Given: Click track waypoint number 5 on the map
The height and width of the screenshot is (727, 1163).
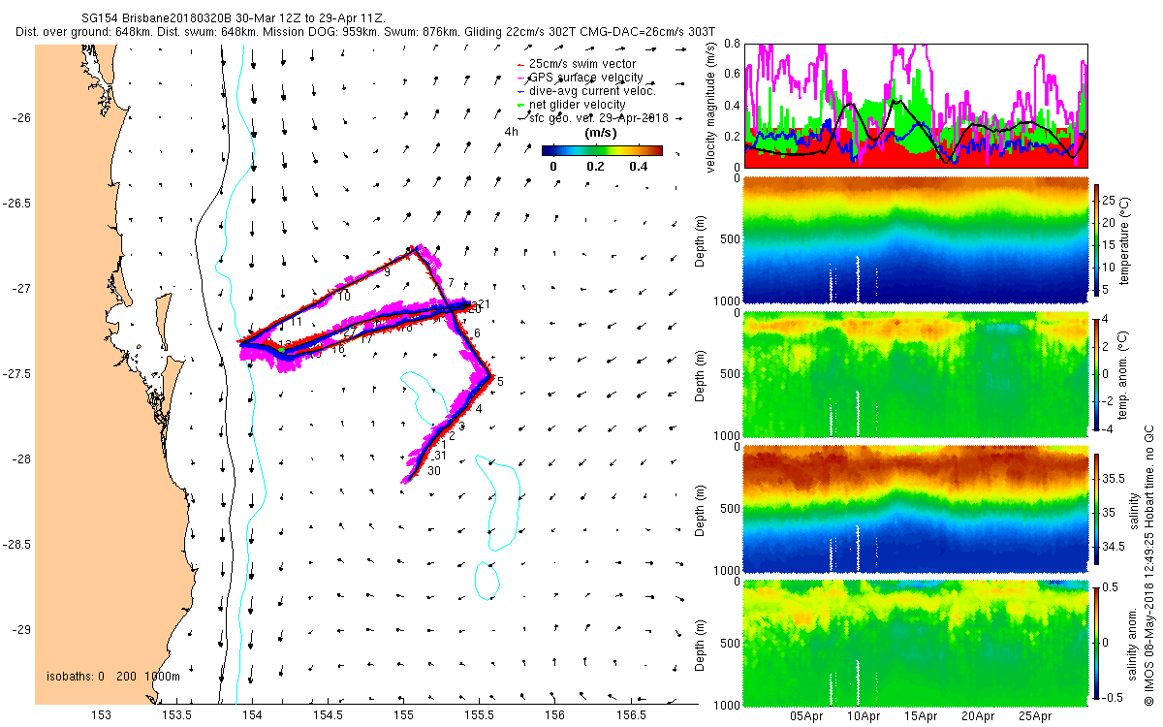Looking at the screenshot, I should (x=500, y=382).
